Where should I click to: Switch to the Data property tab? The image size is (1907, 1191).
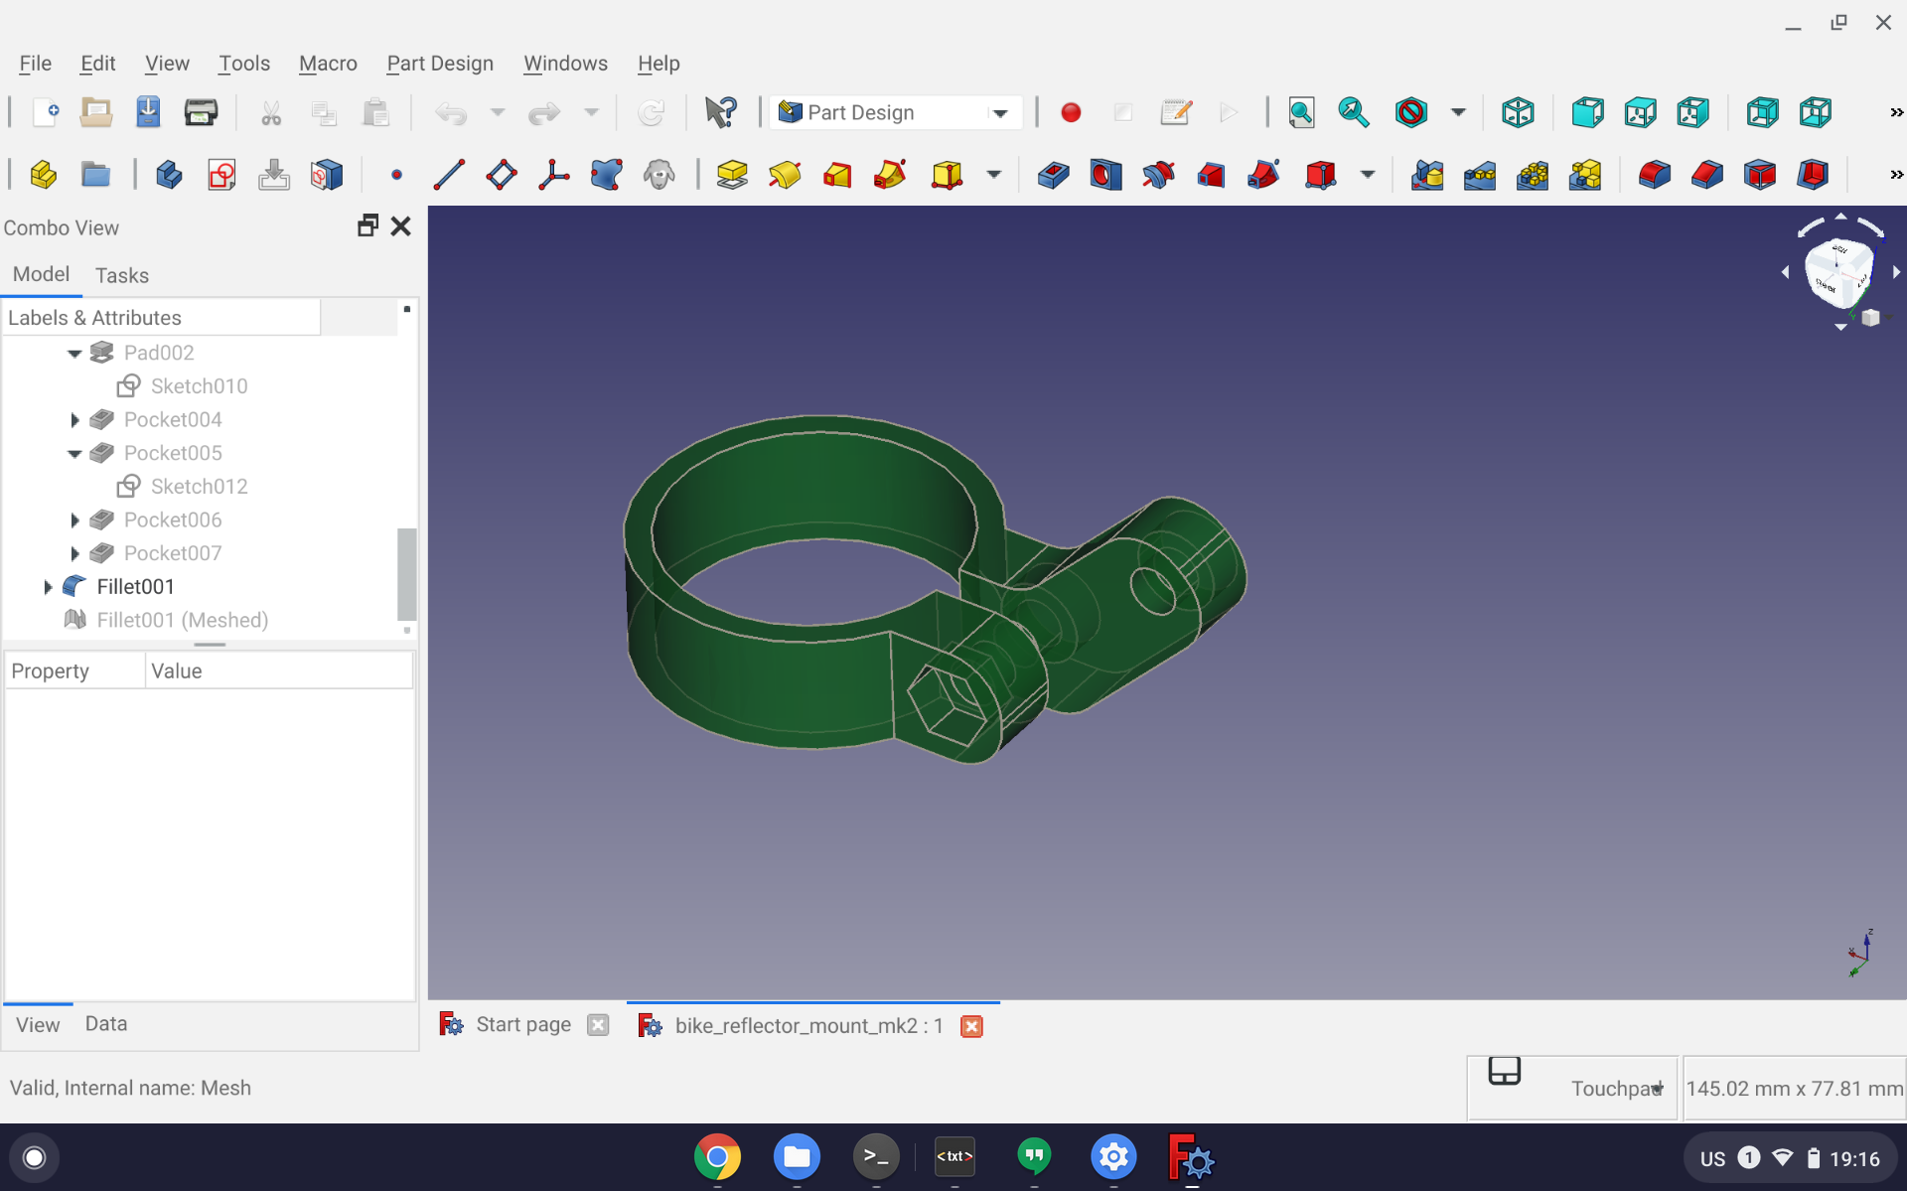pyautogui.click(x=106, y=1024)
